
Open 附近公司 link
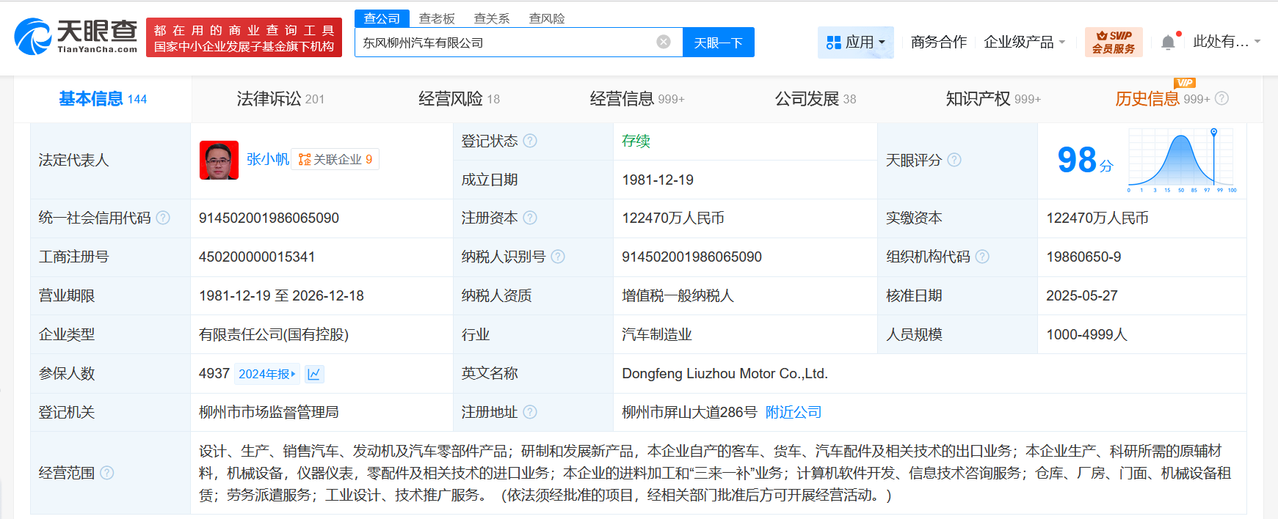[x=794, y=412]
